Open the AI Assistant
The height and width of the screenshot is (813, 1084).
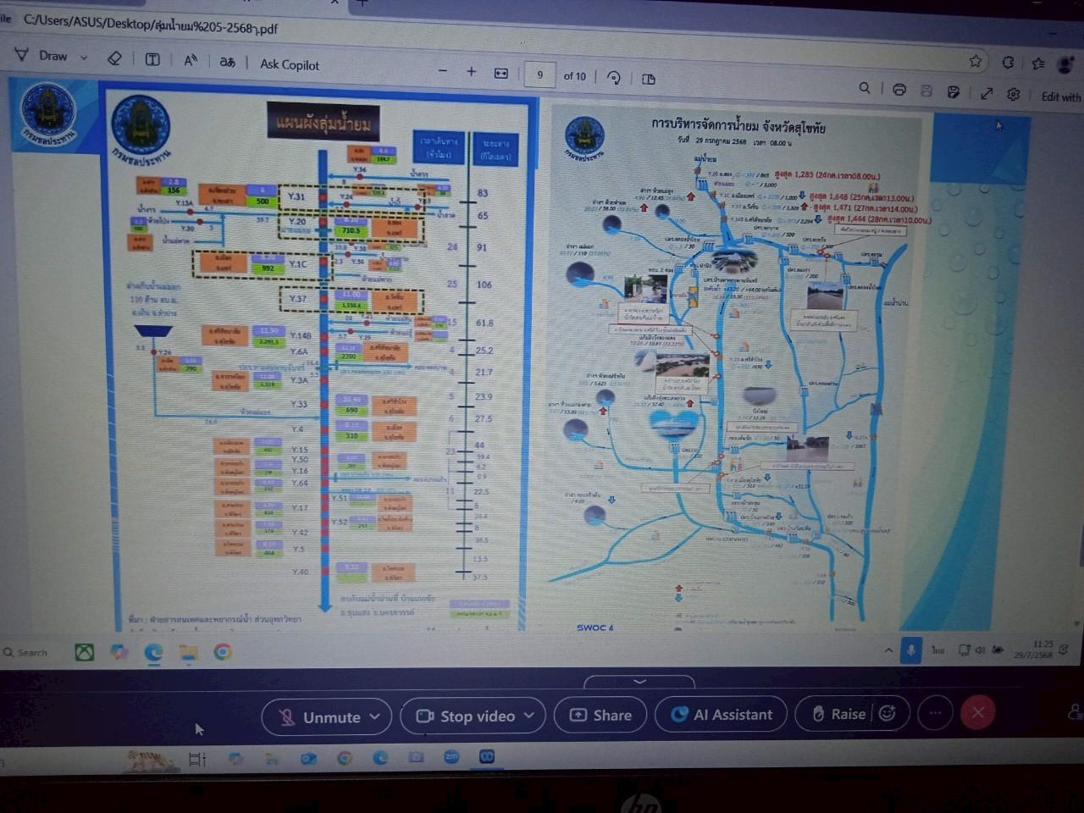pyautogui.click(x=722, y=715)
